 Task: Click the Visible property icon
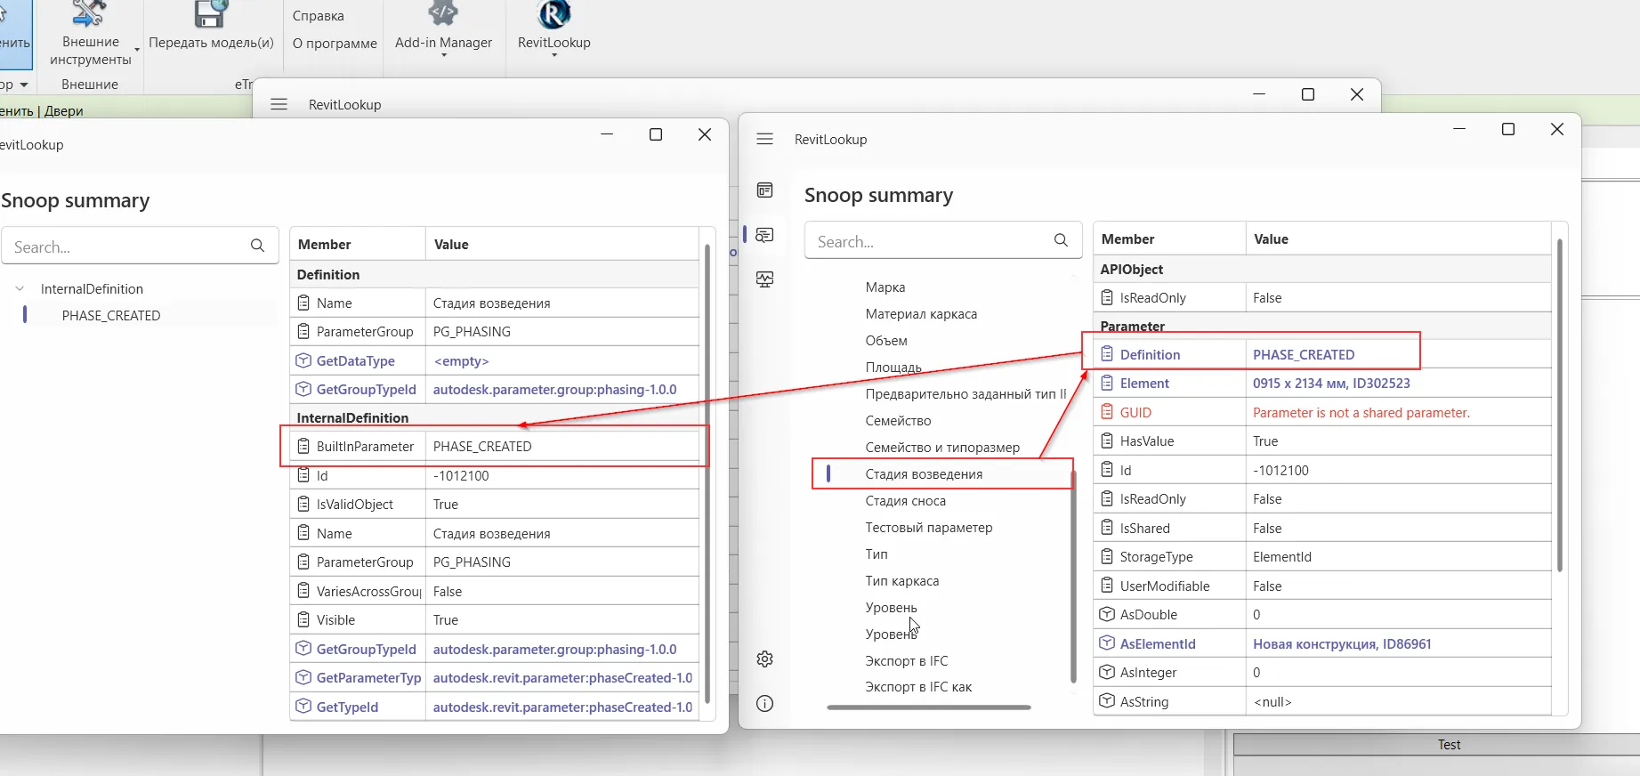tap(303, 619)
